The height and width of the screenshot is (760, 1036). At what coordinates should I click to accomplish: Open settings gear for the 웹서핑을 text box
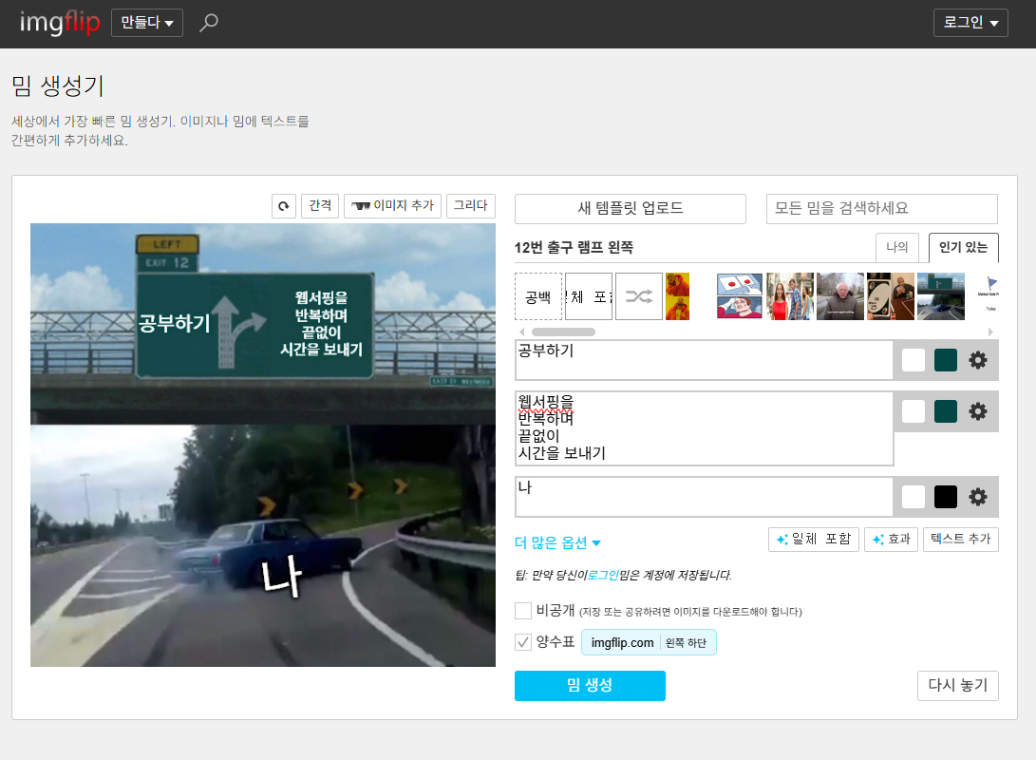click(977, 411)
